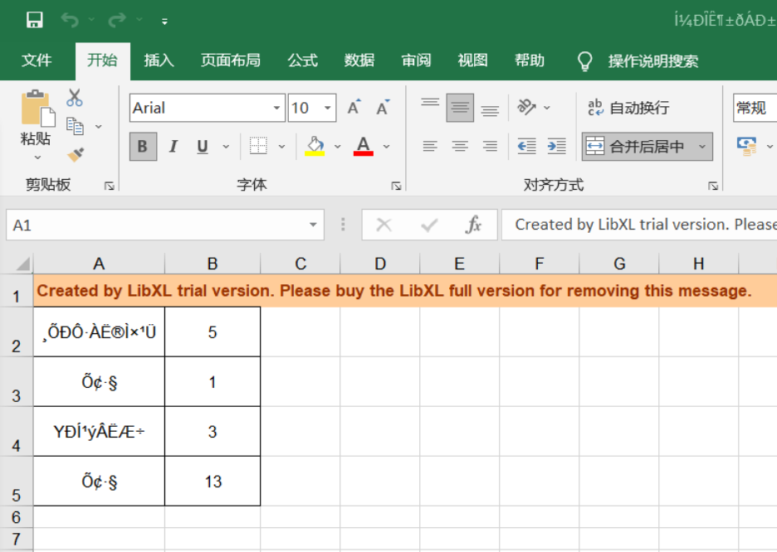
Task: Click the Increase Font Size icon
Action: point(354,108)
